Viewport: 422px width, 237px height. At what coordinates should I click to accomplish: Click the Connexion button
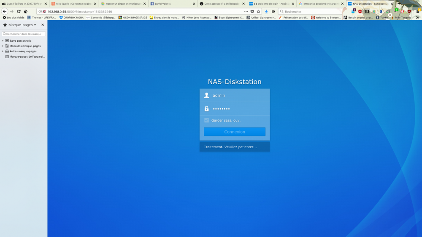click(x=234, y=131)
